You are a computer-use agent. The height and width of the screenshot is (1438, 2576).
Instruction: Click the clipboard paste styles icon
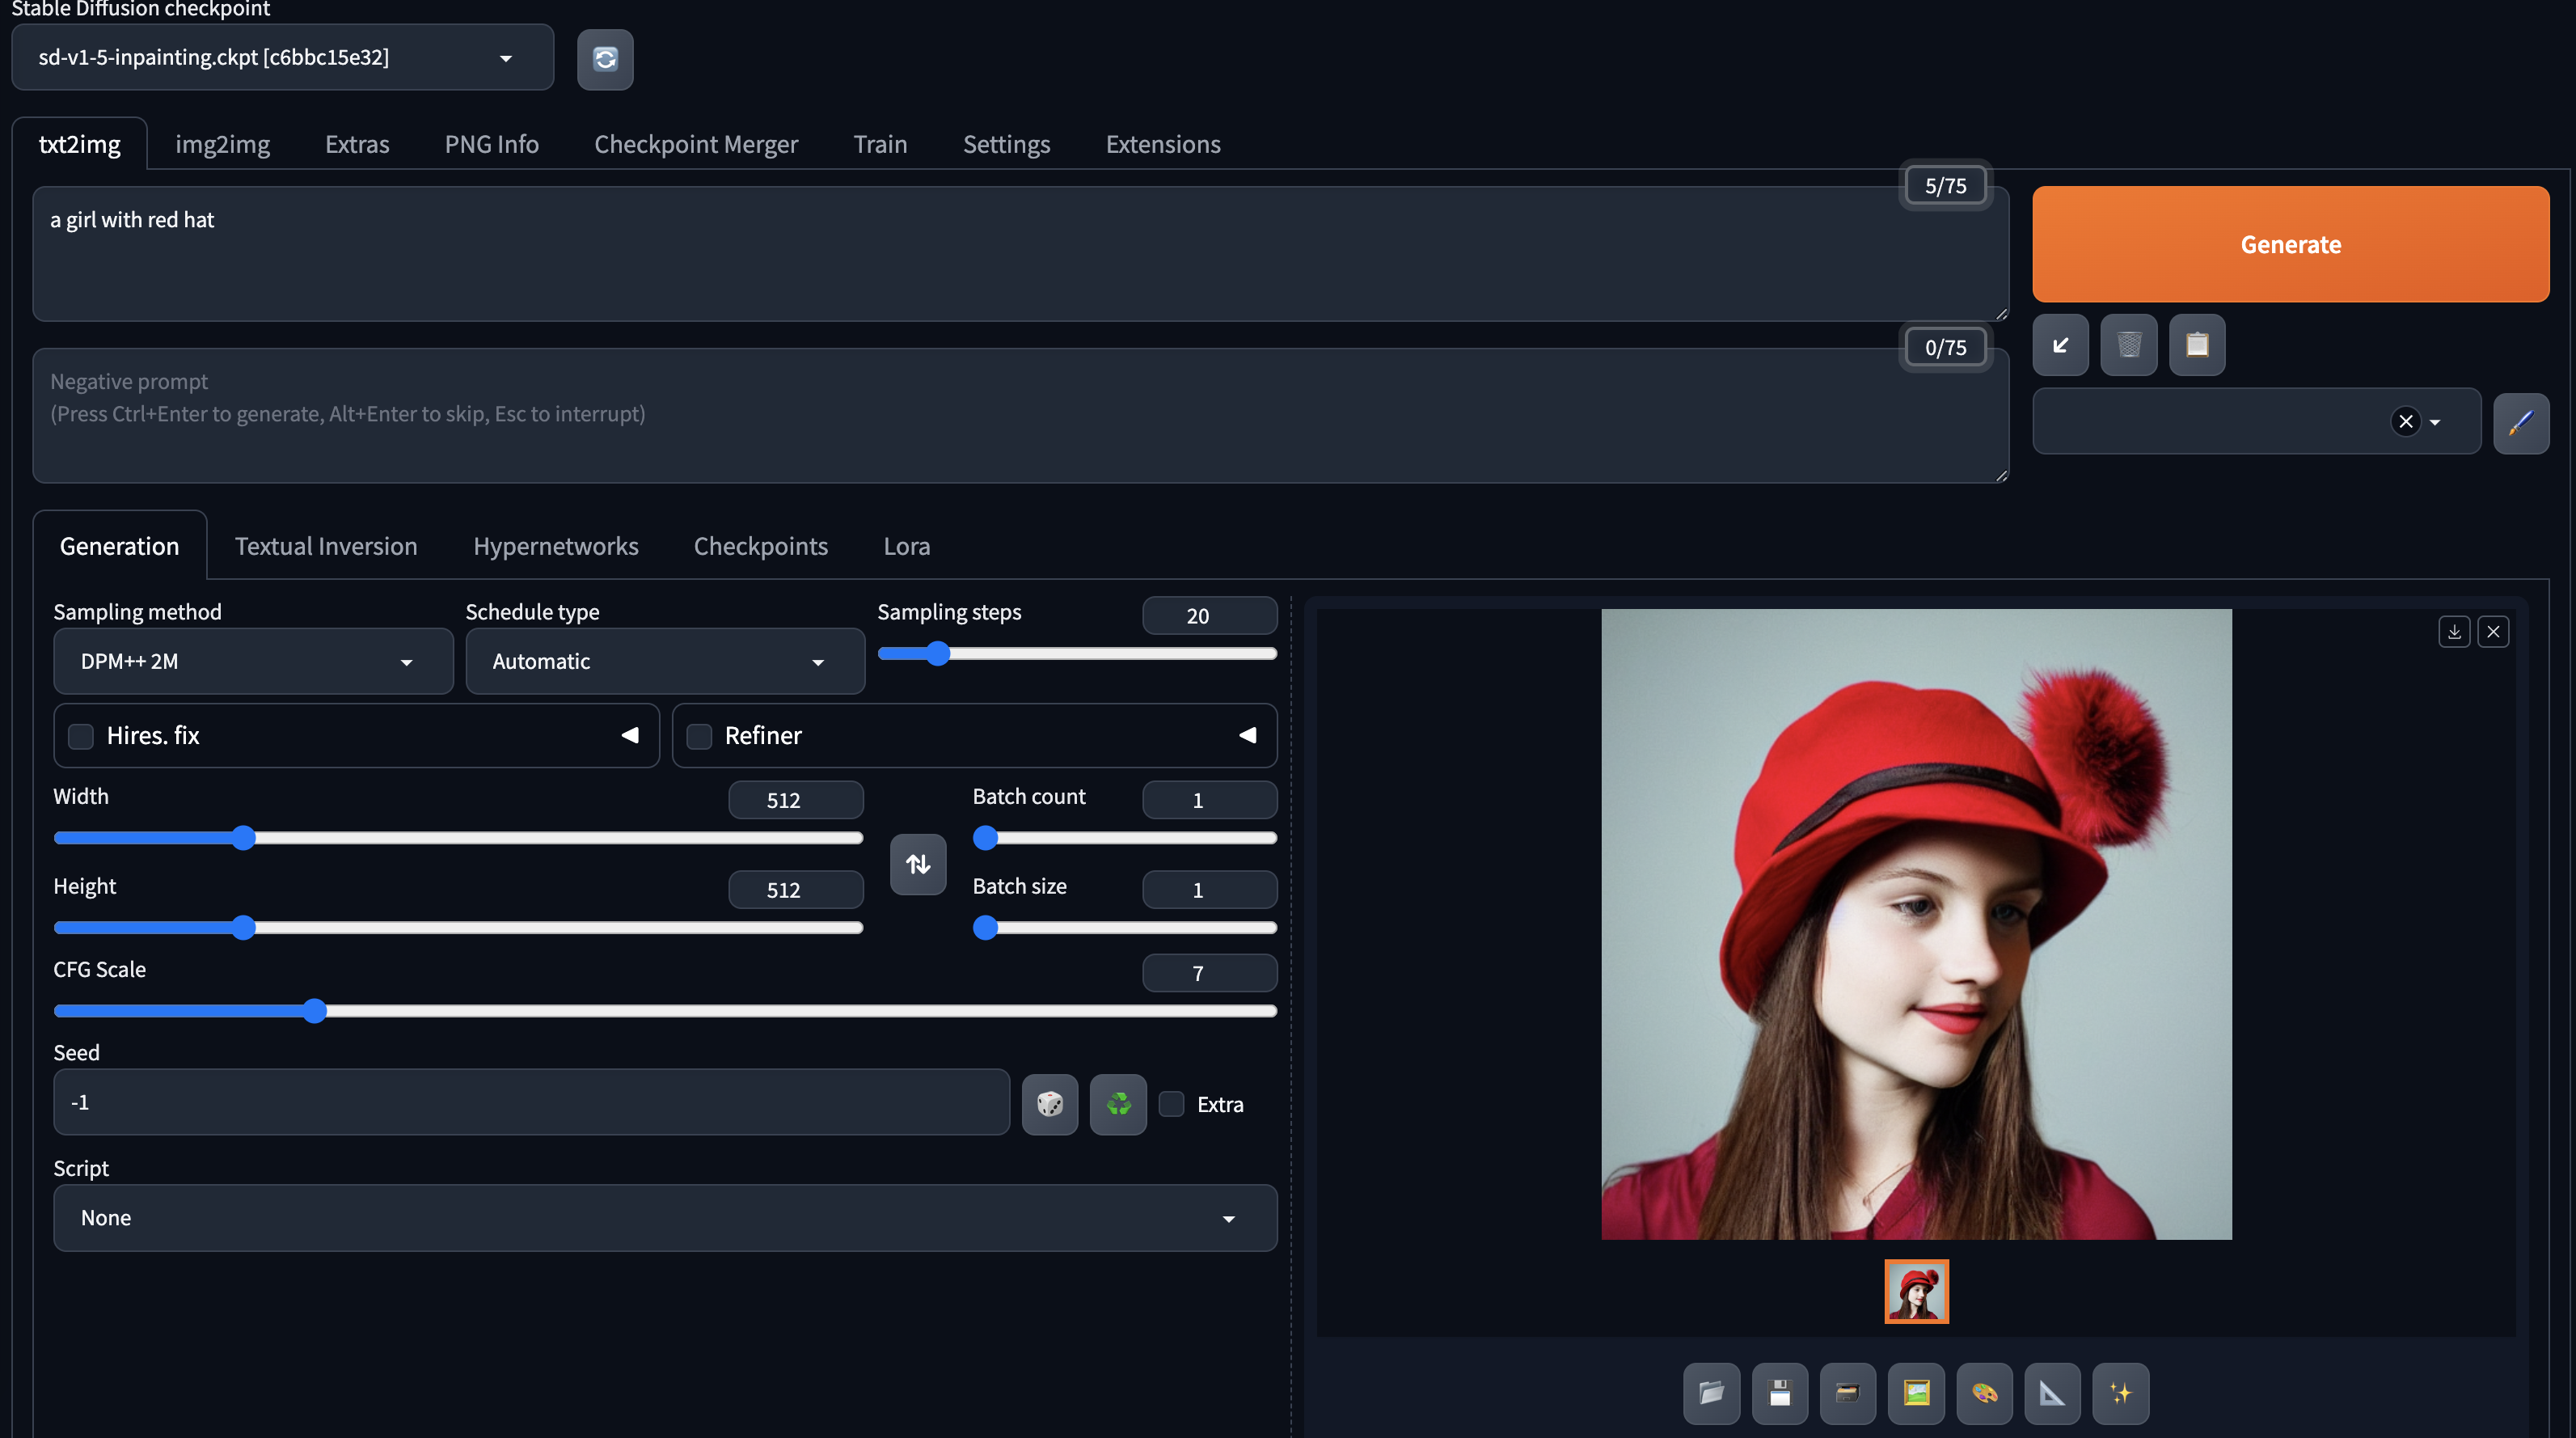(2196, 345)
